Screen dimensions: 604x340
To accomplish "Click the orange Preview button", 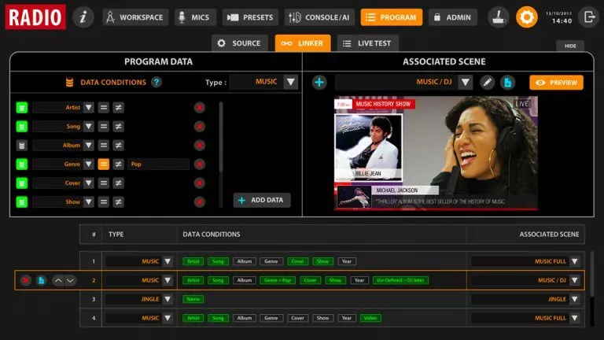I will click(x=556, y=82).
